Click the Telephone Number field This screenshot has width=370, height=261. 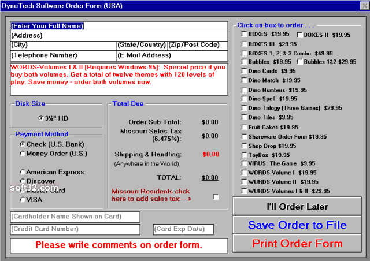[x=64, y=55]
